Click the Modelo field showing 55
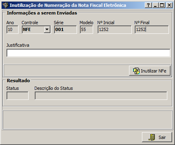Image resolution: width=175 pixels, height=145 pixels. [86, 29]
